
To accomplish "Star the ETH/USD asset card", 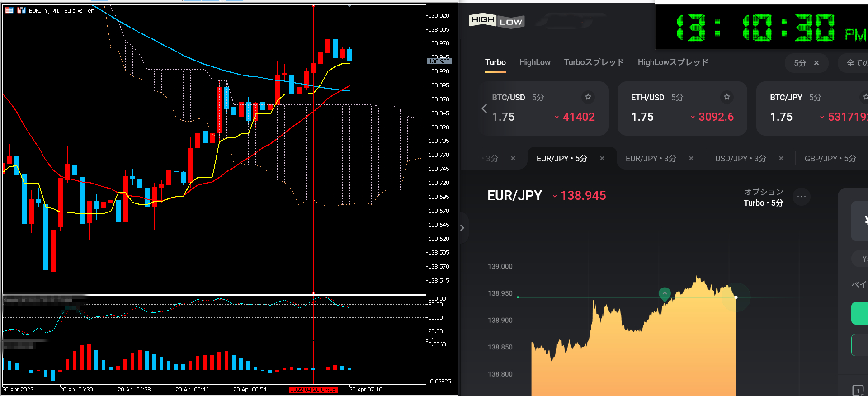I will tap(726, 97).
